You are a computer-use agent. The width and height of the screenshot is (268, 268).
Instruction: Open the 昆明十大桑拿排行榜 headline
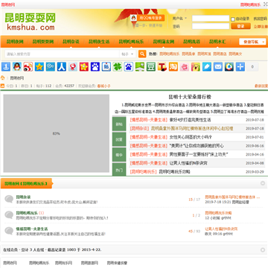click(x=190, y=97)
